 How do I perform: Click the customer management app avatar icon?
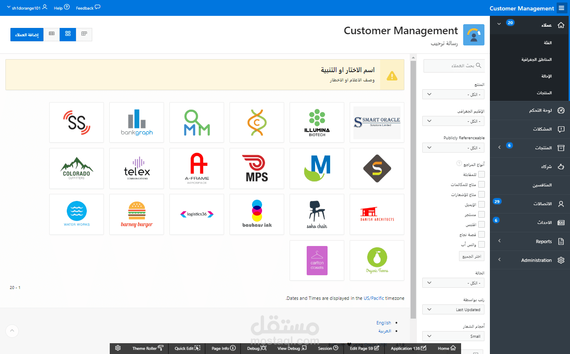[474, 35]
